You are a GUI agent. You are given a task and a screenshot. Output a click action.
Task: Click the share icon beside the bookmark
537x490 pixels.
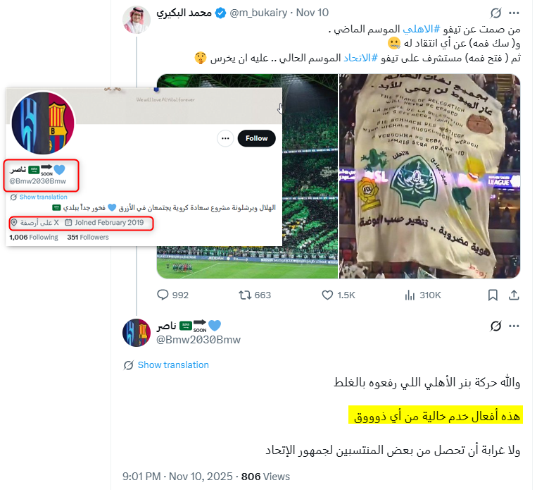click(x=514, y=295)
